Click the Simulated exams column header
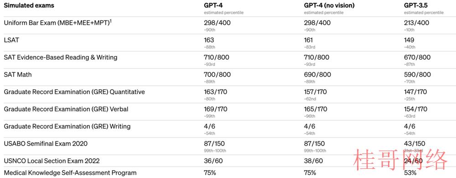456x178 pixels. (x=29, y=5)
